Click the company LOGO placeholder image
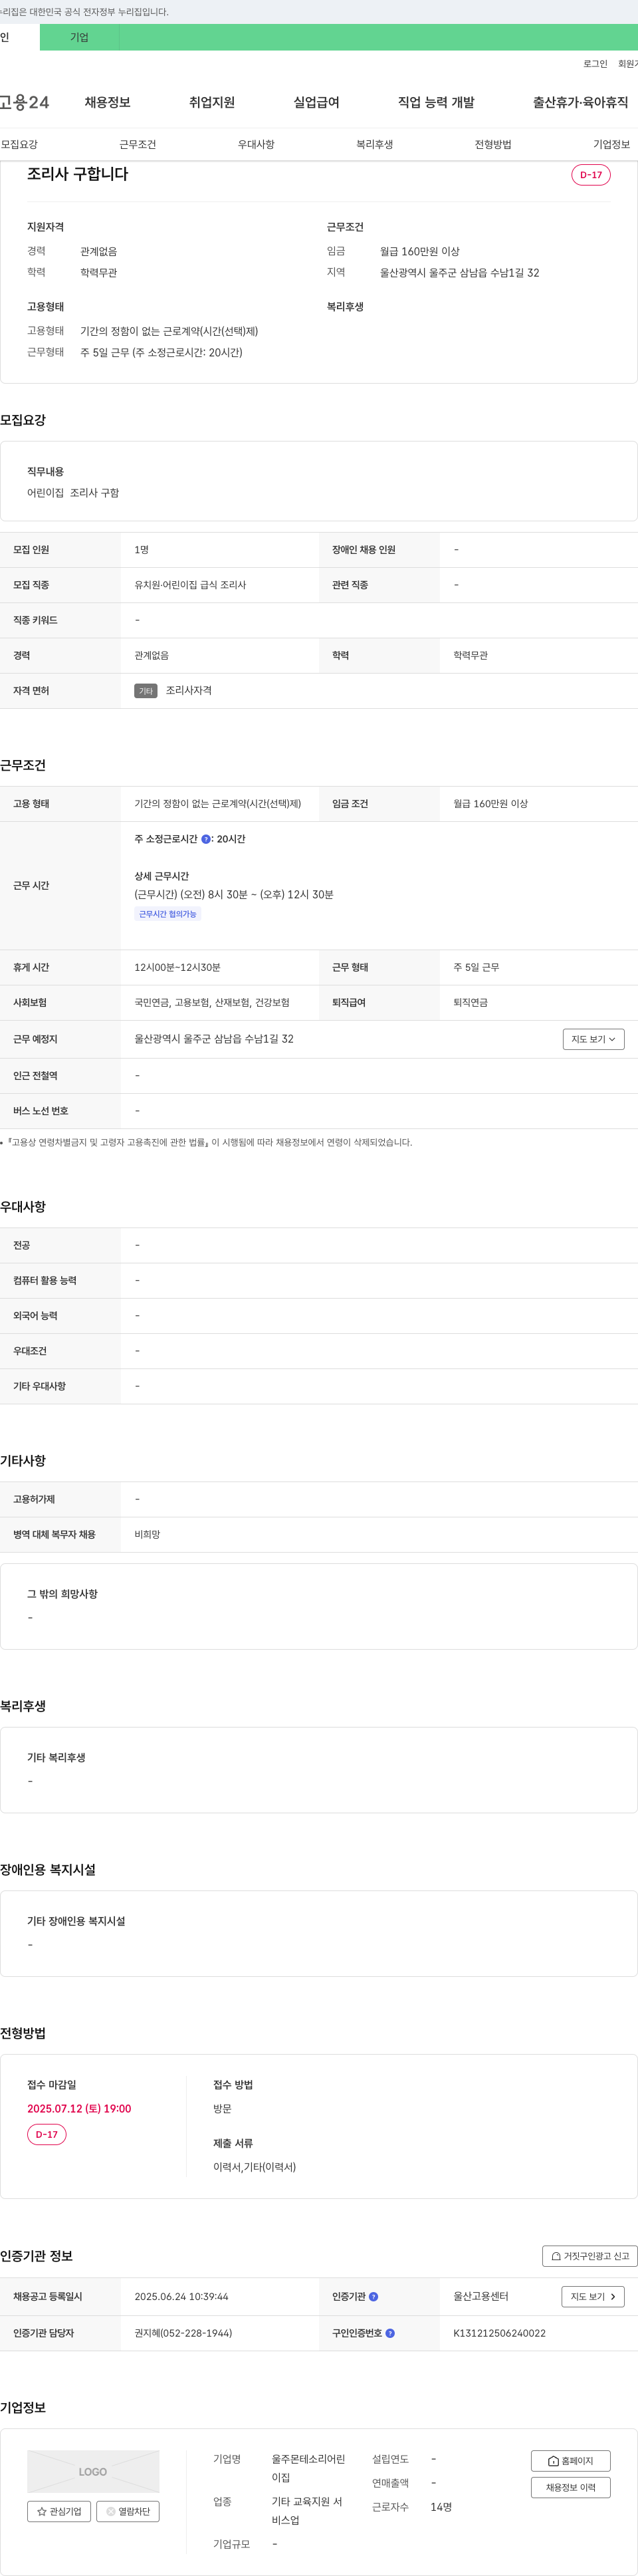Screen dimensions: 638x2576 (93, 2471)
